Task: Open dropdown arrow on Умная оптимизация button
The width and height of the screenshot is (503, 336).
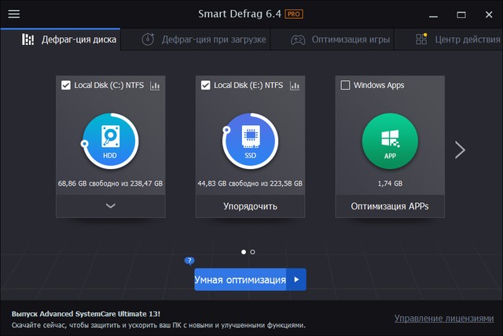Action: coord(296,279)
